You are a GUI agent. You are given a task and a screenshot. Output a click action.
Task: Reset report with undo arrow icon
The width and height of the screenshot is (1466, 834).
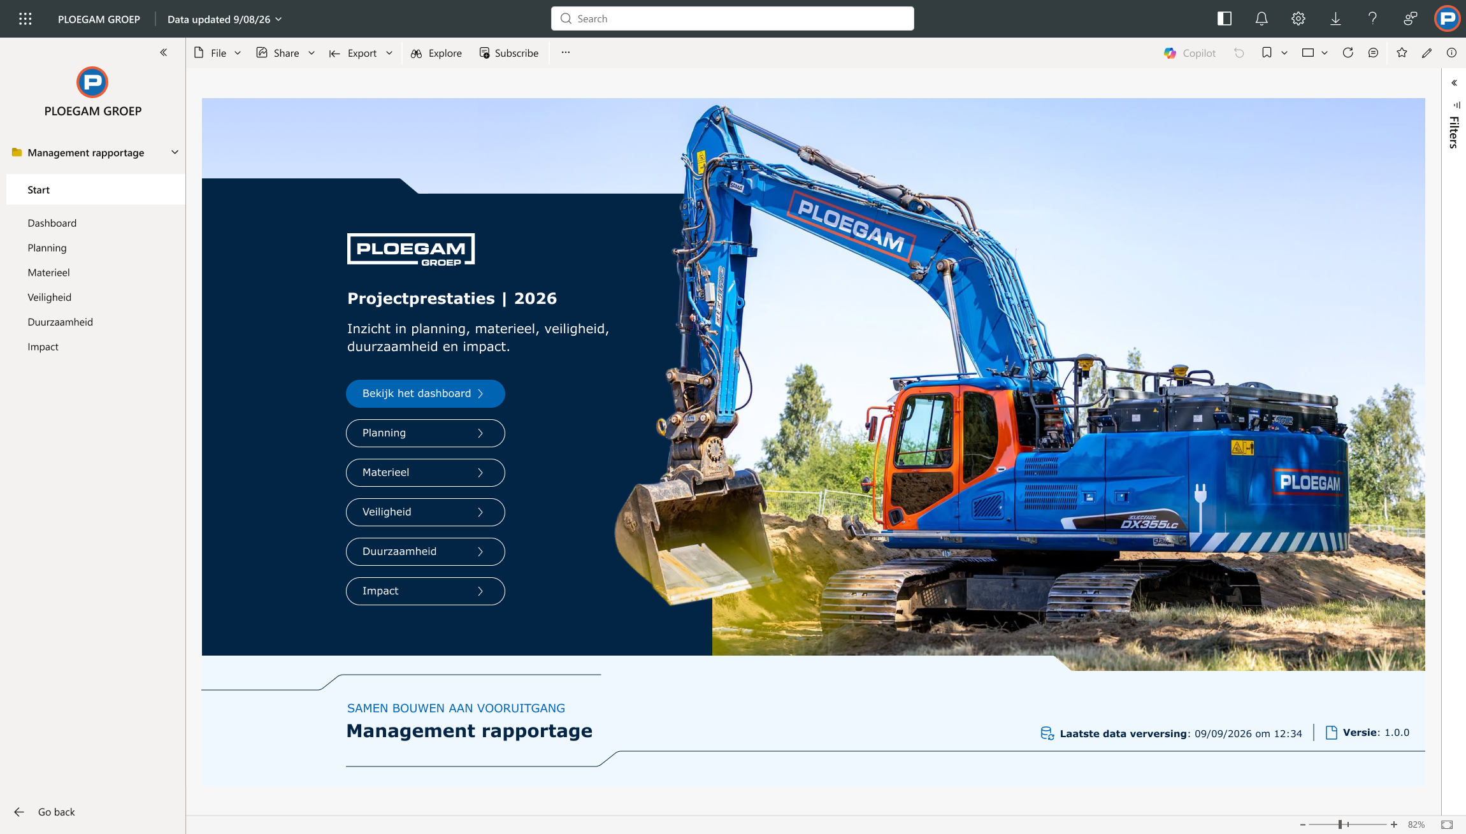[x=1239, y=53]
